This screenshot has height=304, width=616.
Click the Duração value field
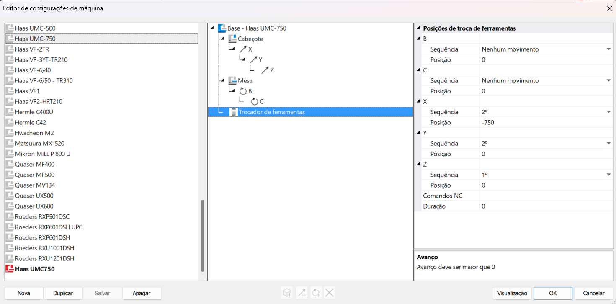click(546, 206)
